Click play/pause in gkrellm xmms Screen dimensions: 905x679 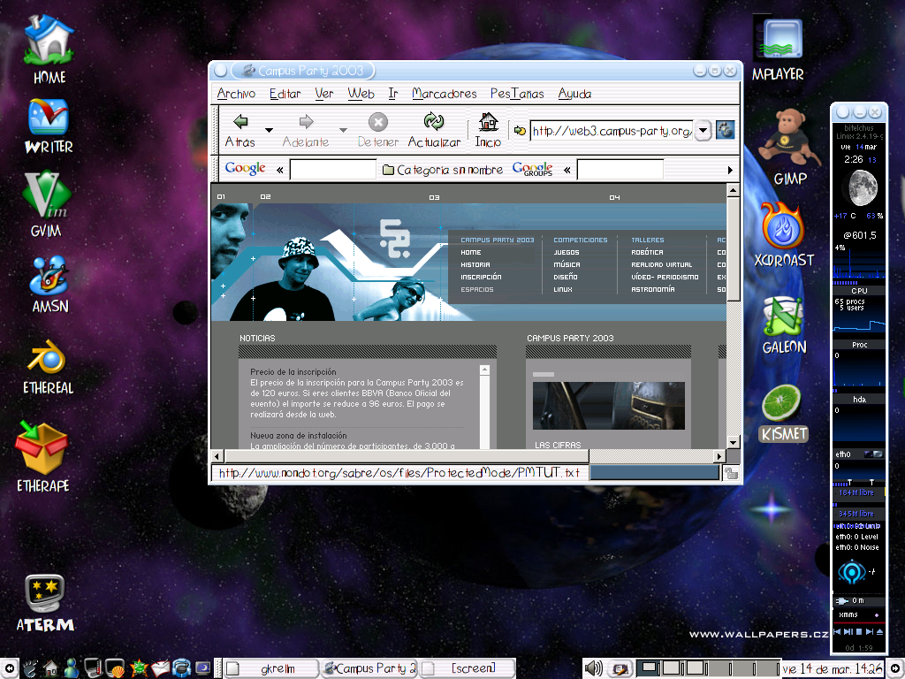coord(848,631)
